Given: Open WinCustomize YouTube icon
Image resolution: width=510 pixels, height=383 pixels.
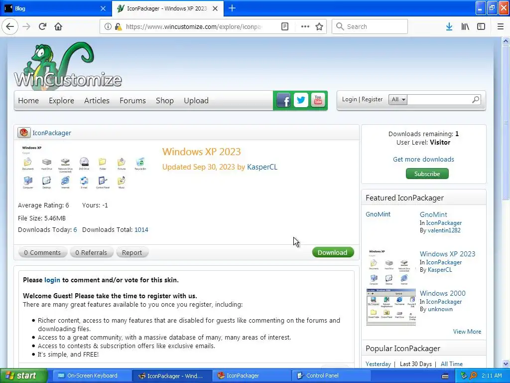Looking at the screenshot, I should [x=318, y=100].
